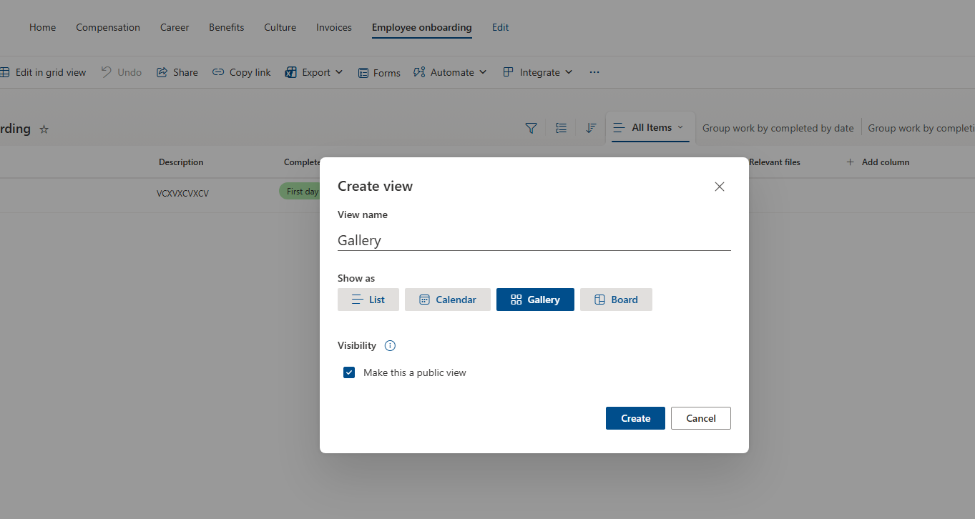
Task: Expand the Export dropdown
Action: [314, 72]
